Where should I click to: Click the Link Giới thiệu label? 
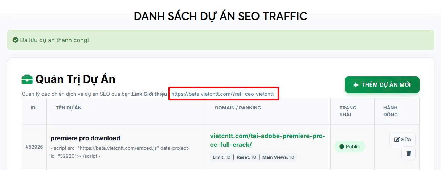(x=150, y=94)
